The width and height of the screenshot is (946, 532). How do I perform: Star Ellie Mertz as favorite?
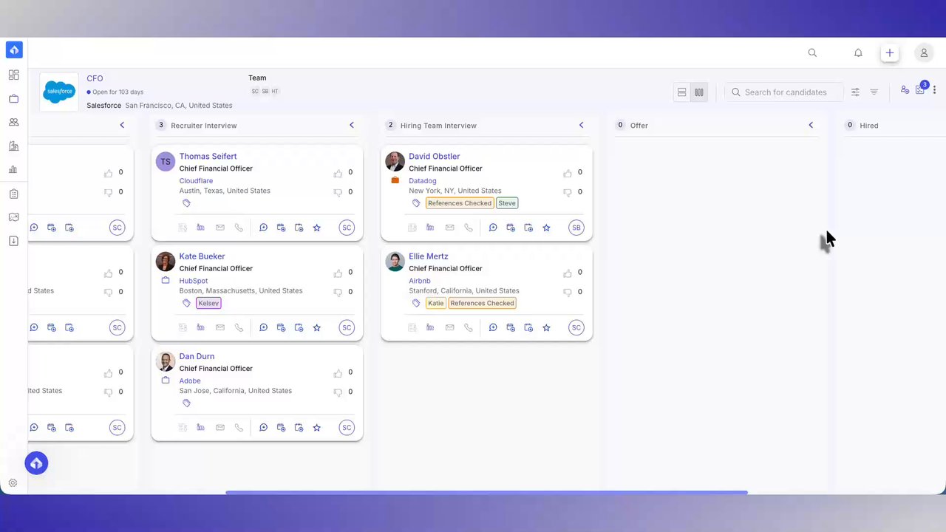547,327
